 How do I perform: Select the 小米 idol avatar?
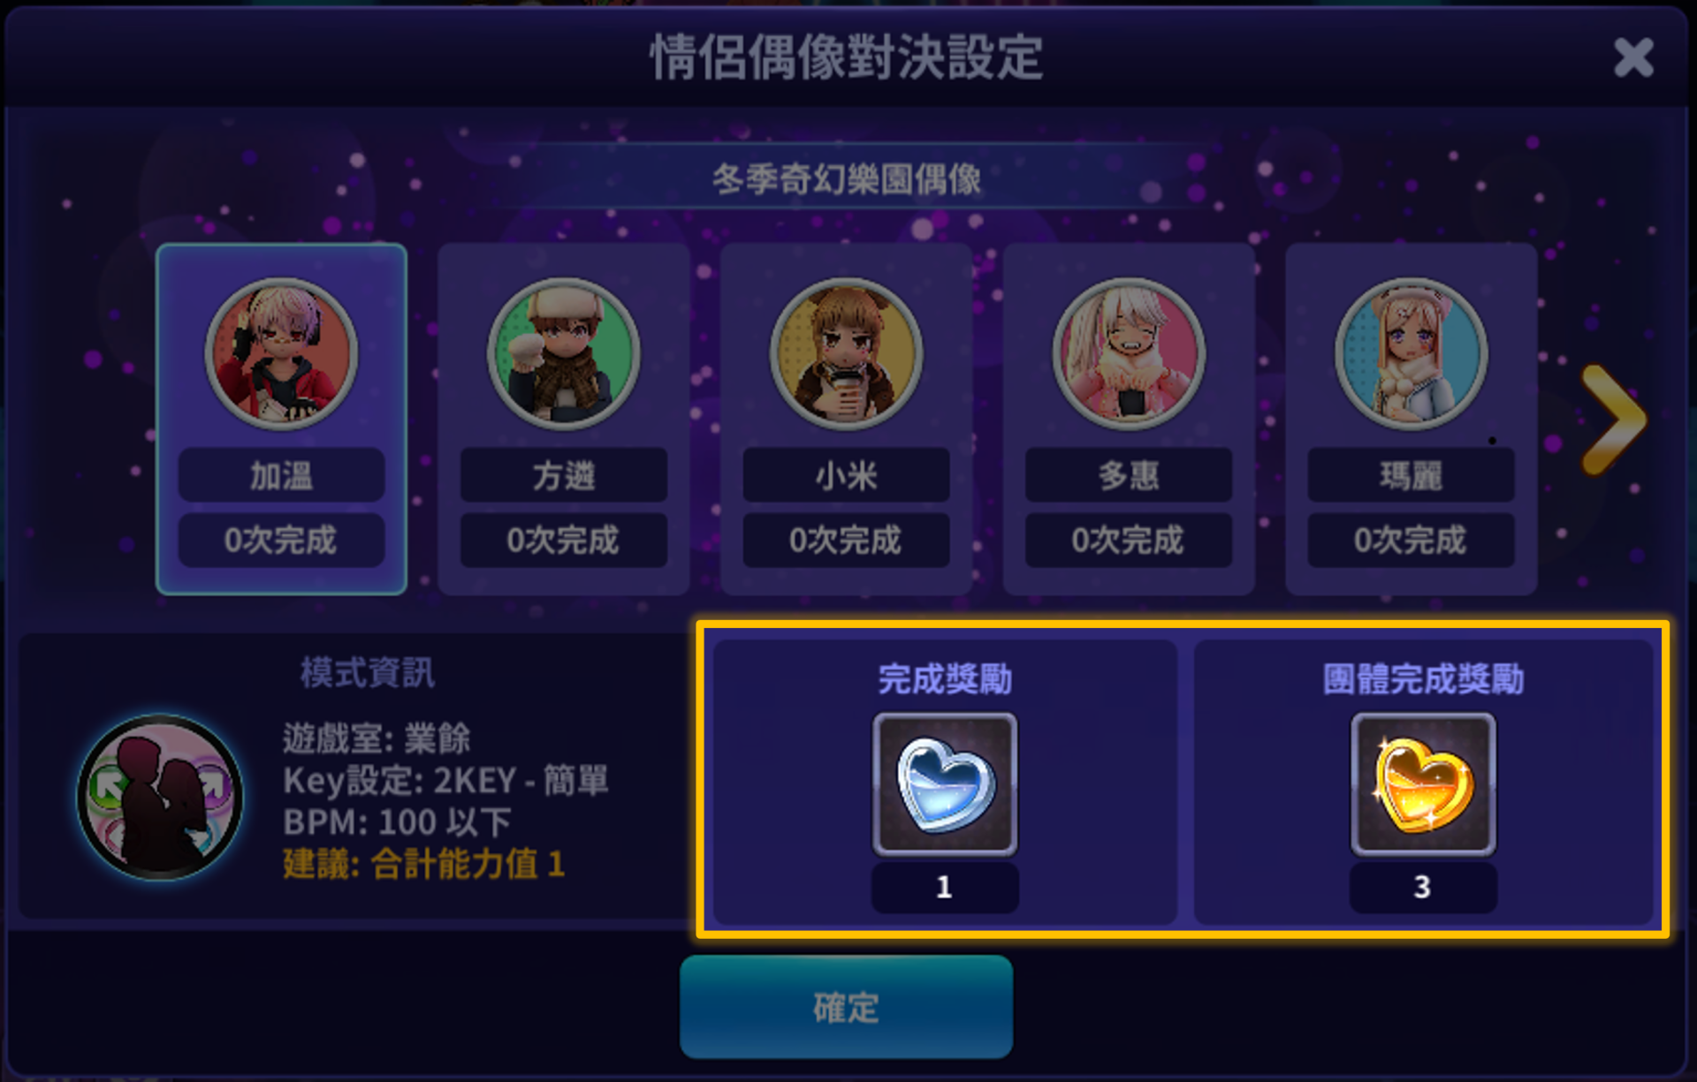(x=846, y=354)
